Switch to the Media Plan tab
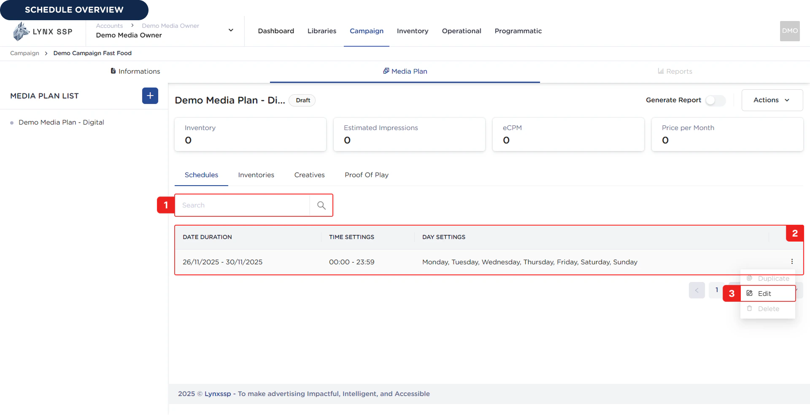 click(x=405, y=71)
